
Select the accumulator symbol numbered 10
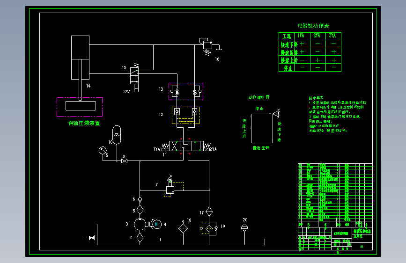pos(117,135)
